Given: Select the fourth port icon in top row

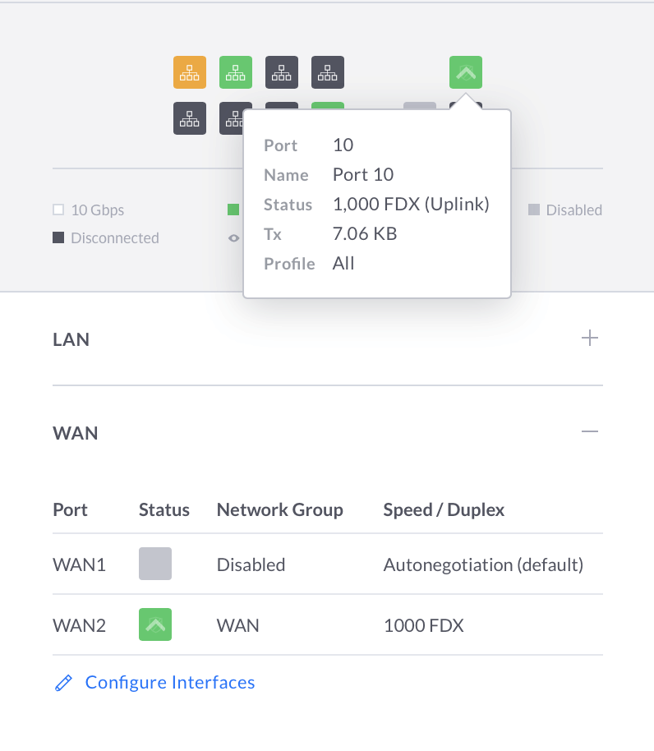Looking at the screenshot, I should tap(328, 72).
